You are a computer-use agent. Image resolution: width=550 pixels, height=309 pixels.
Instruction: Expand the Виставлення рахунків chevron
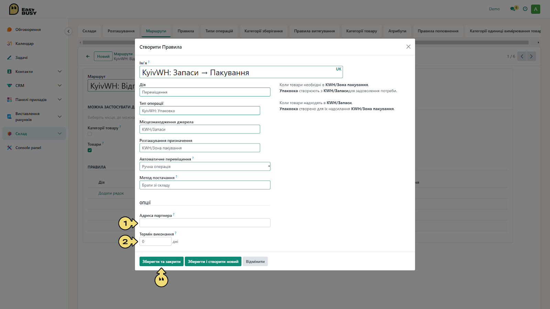point(60,117)
